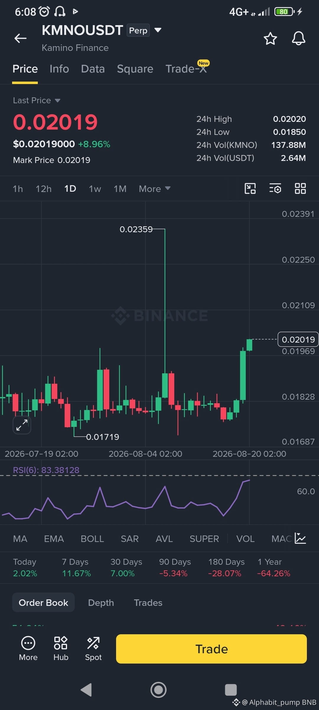
Task: Tap the 24h Low value 0.01850
Action: 289,132
